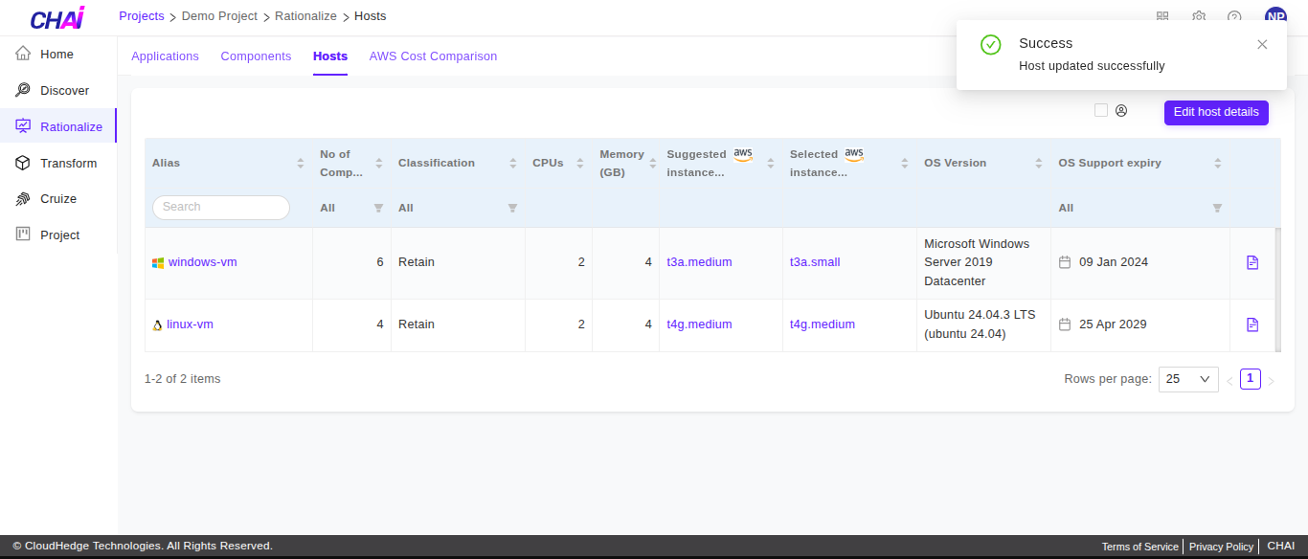Open the help question mark icon
Image resolution: width=1308 pixels, height=559 pixels.
click(1234, 16)
